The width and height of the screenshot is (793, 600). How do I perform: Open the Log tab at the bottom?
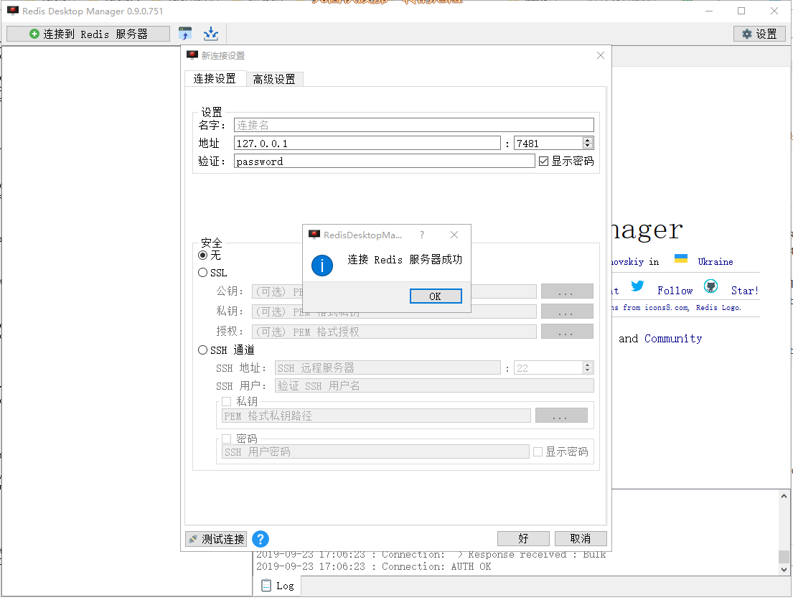coord(277,586)
